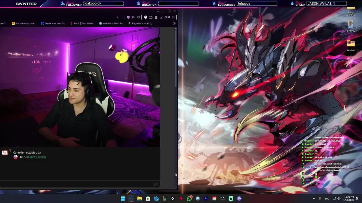Open the browser profile account icon

click(x=156, y=17)
